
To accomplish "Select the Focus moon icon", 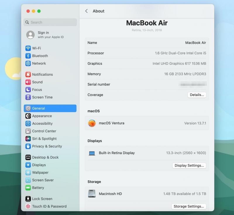I will point(28,90).
